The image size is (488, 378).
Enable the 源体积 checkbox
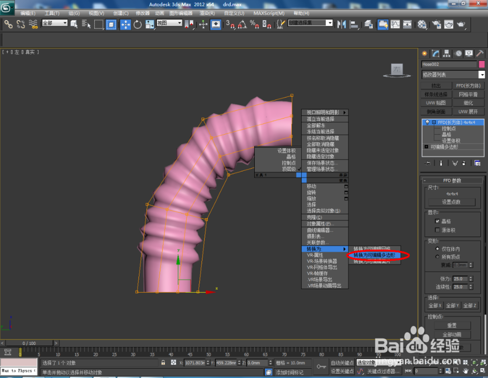(x=437, y=230)
